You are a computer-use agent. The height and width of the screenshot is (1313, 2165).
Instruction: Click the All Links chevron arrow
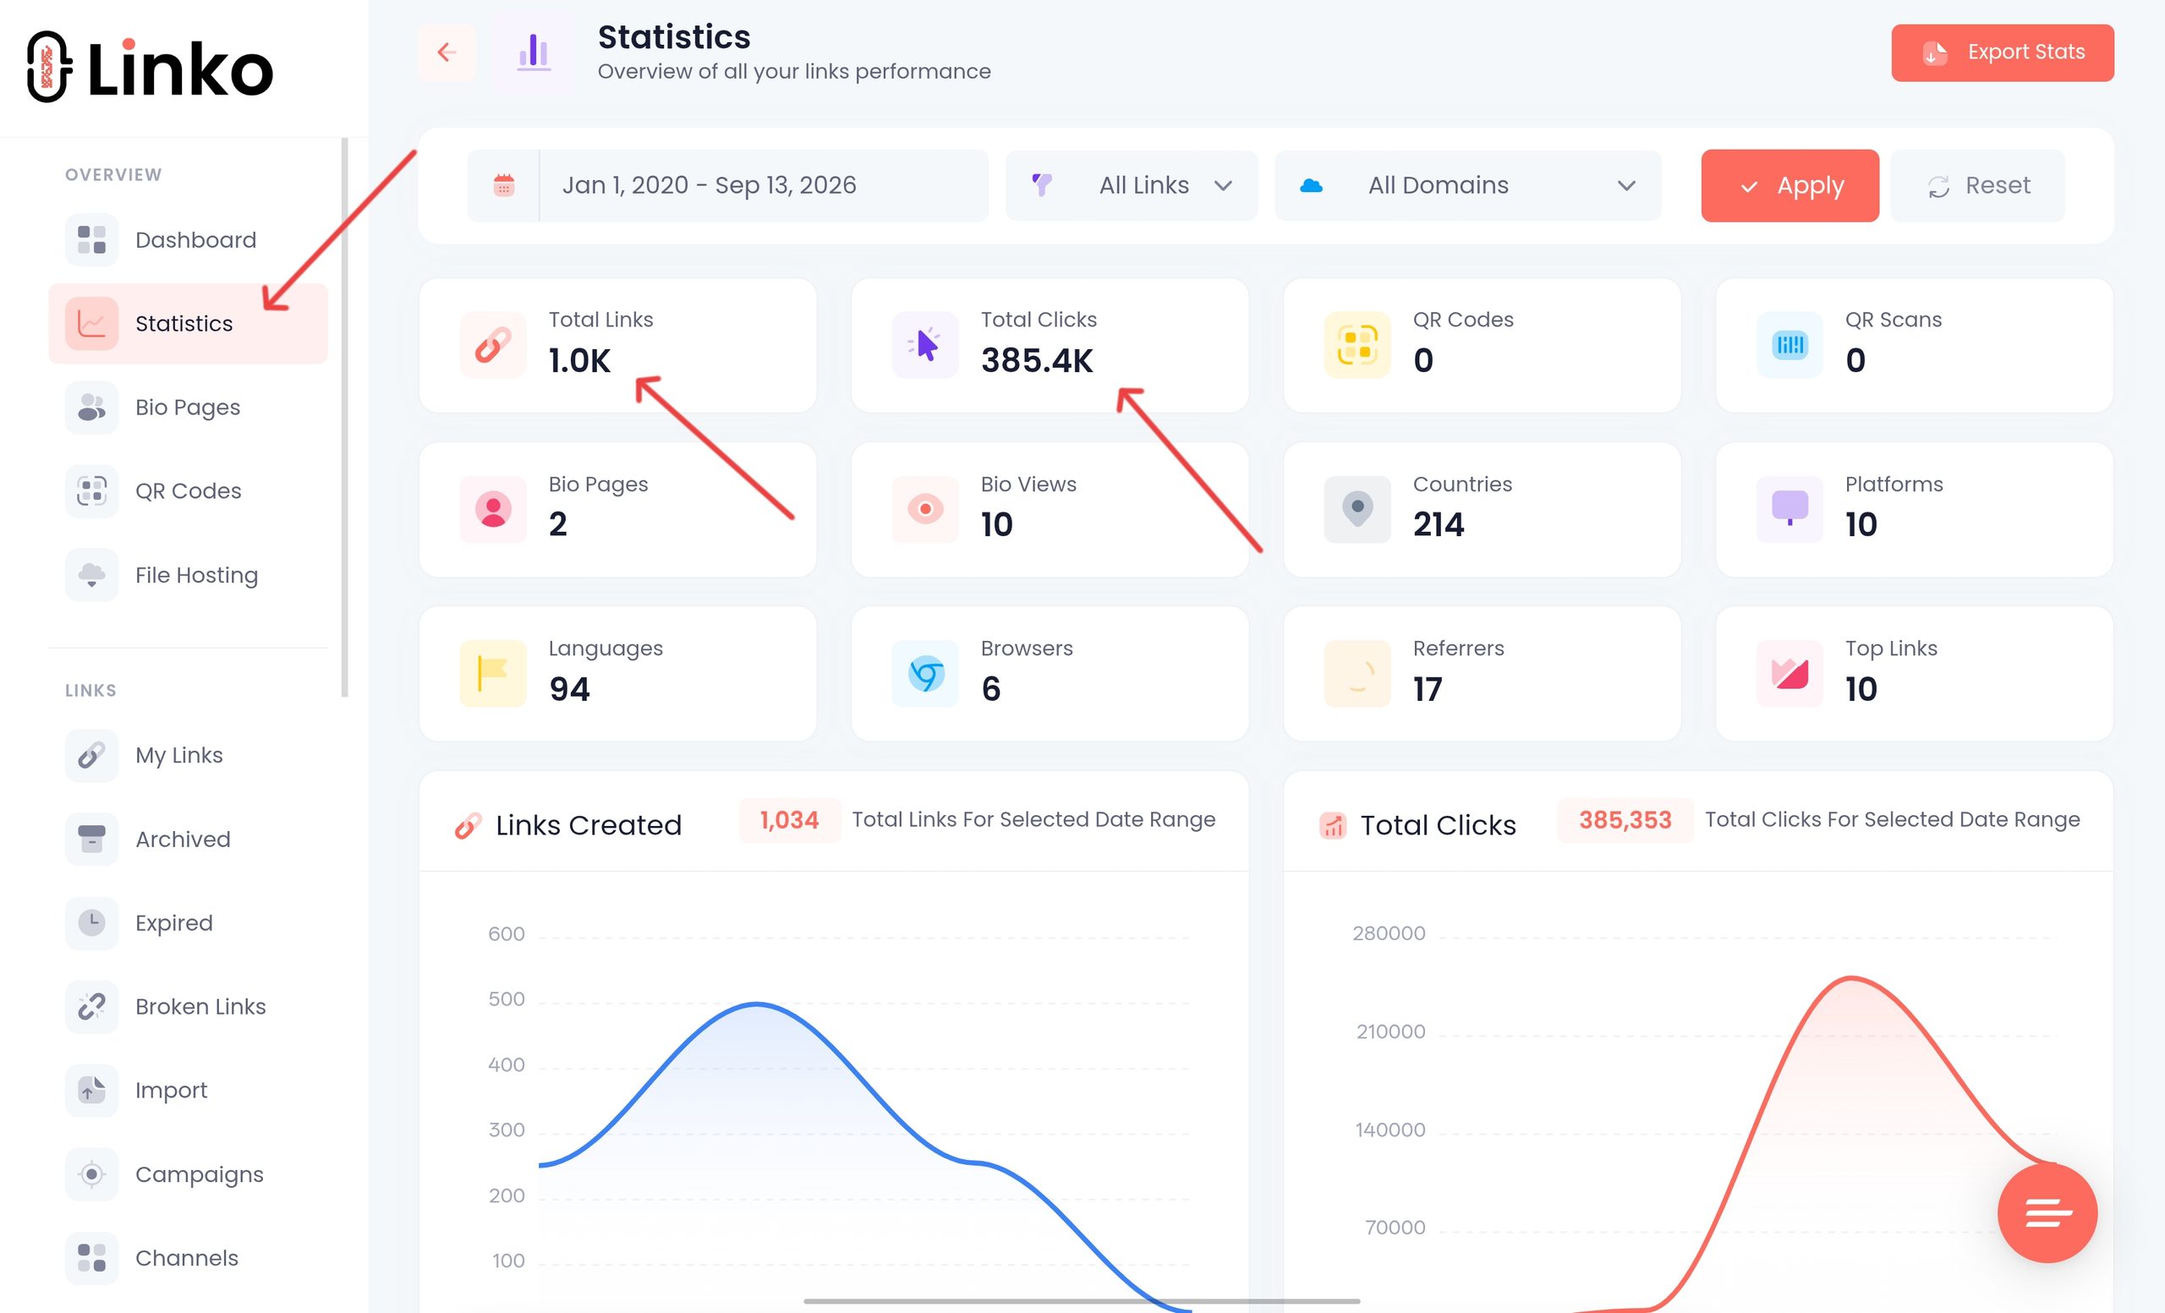[1223, 186]
